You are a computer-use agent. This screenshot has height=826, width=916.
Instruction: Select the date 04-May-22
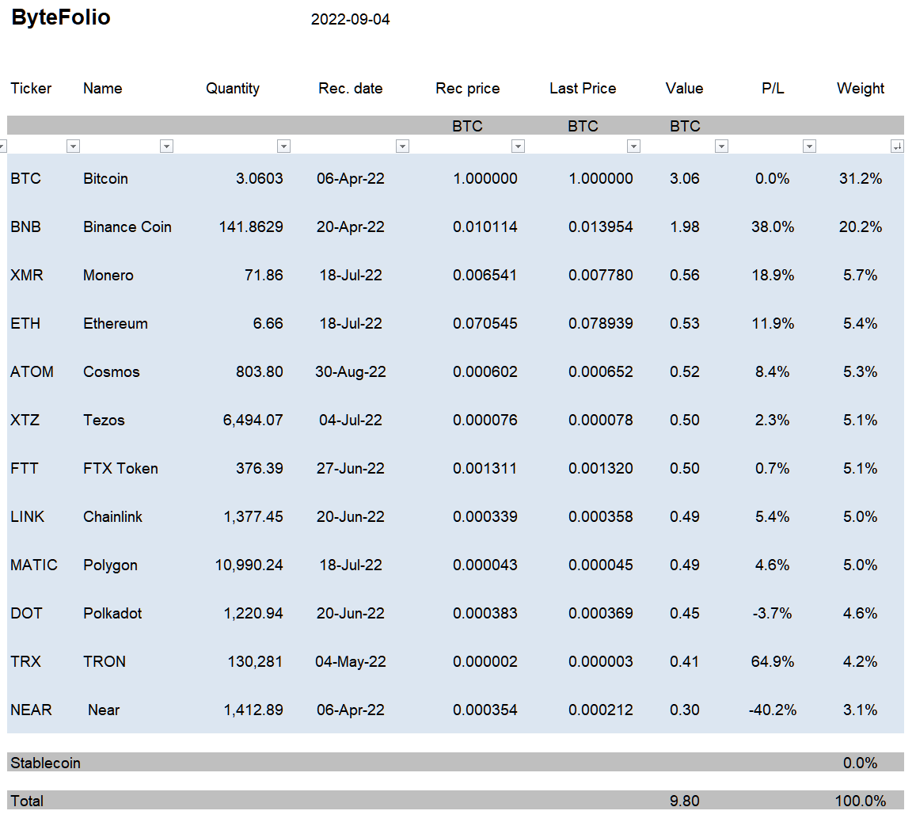[x=351, y=662]
